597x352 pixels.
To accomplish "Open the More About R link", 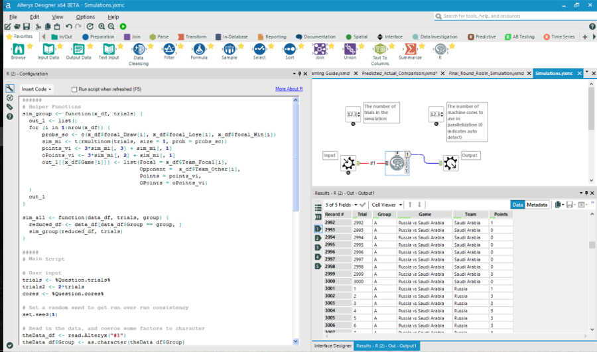I will point(289,89).
